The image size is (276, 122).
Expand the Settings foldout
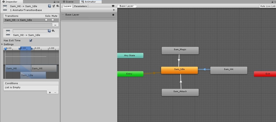2,44
